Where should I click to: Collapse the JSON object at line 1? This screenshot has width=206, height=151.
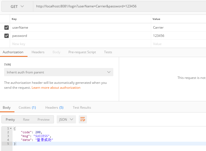(11, 128)
